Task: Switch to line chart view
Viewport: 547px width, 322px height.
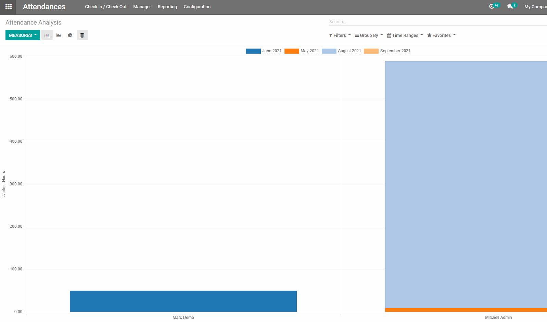Action: 59,35
